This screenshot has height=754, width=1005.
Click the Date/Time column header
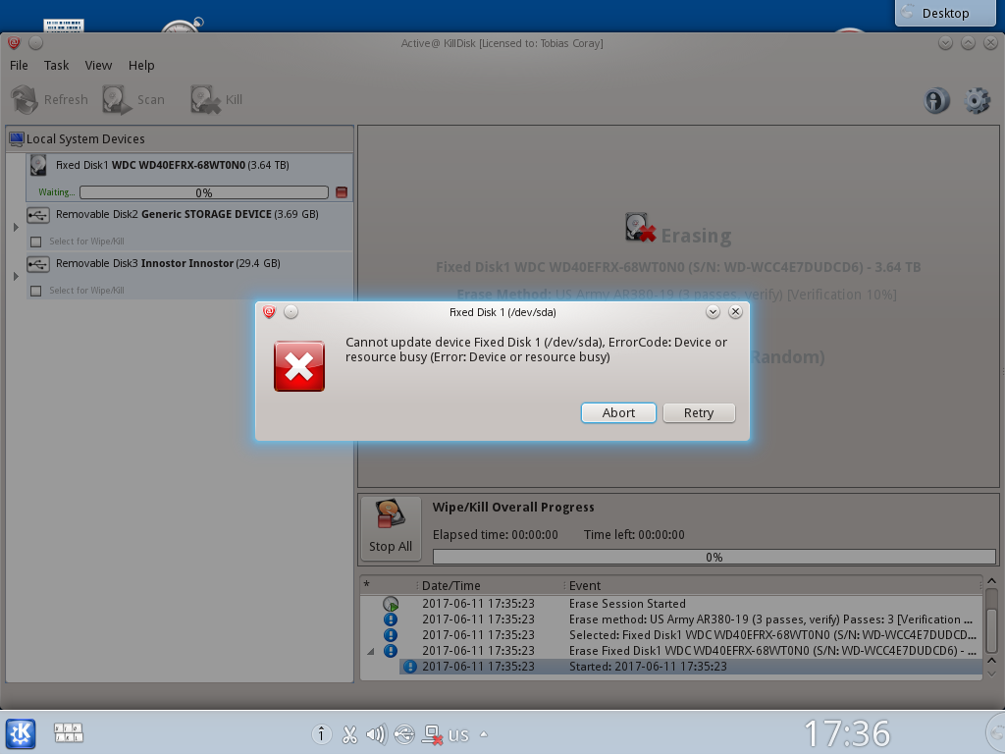pos(491,585)
